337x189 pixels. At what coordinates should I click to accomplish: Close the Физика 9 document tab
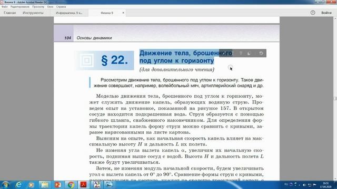point(123,13)
